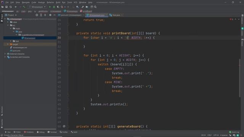The height and width of the screenshot is (137, 244).
Task: Collapse the main folder
Action: [11, 29]
